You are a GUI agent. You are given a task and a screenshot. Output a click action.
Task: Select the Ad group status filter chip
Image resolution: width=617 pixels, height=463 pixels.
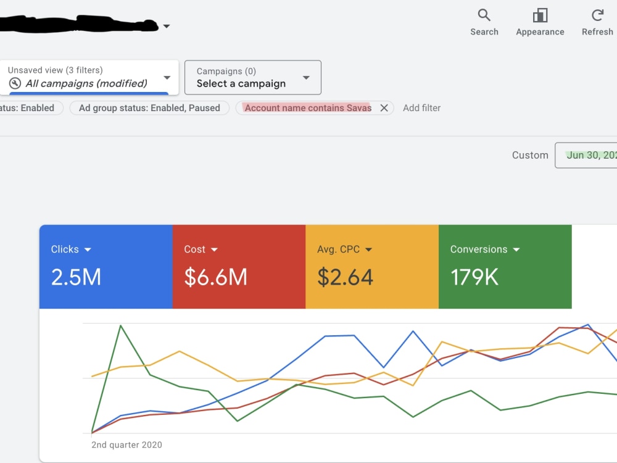click(149, 108)
